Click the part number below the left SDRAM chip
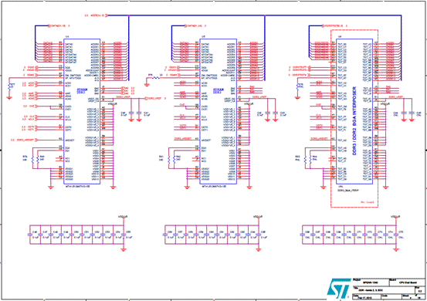The image size is (427, 301). 78,187
